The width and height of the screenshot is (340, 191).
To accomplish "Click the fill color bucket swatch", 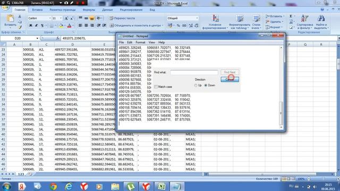I will pyautogui.click(x=61, y=25).
